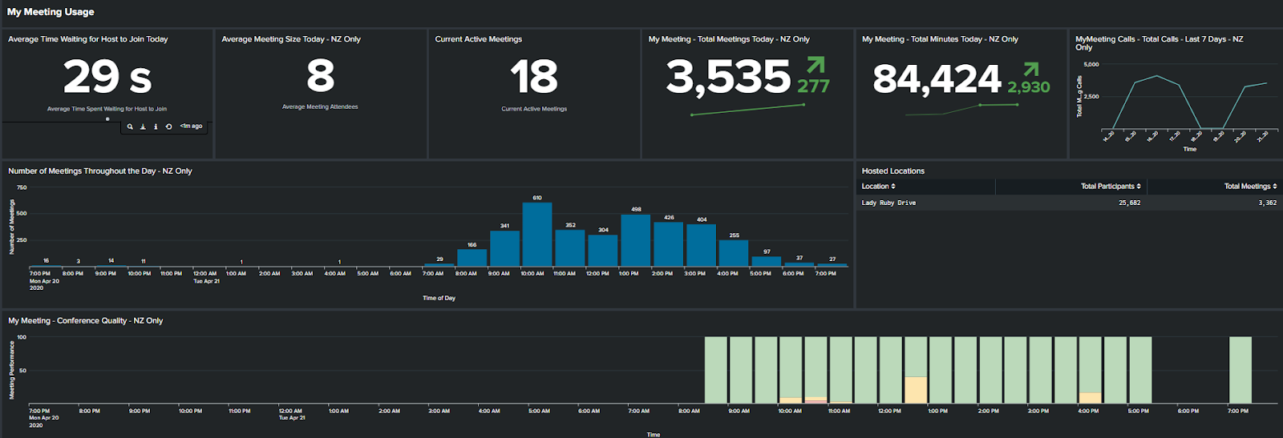Click the total meetings value 3,535
The height and width of the screenshot is (438, 1283).
tap(729, 78)
